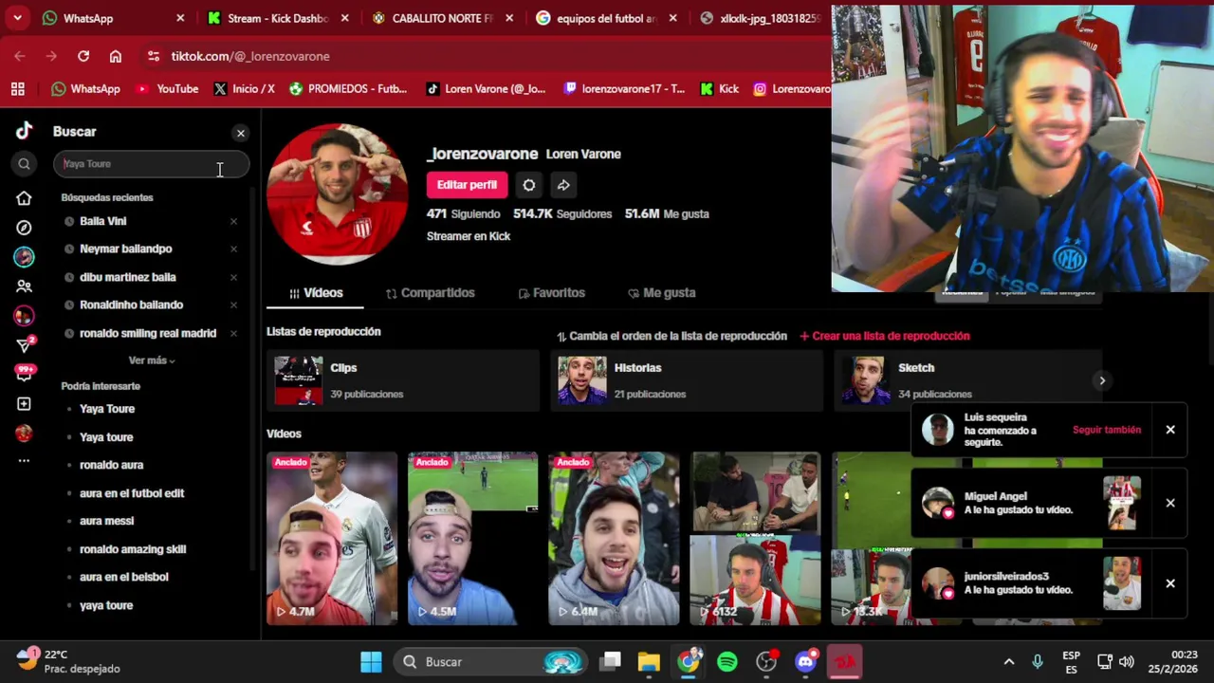This screenshot has width=1214, height=683.
Task: Open Messages paper plane icon with 2 badge
Action: (25, 344)
